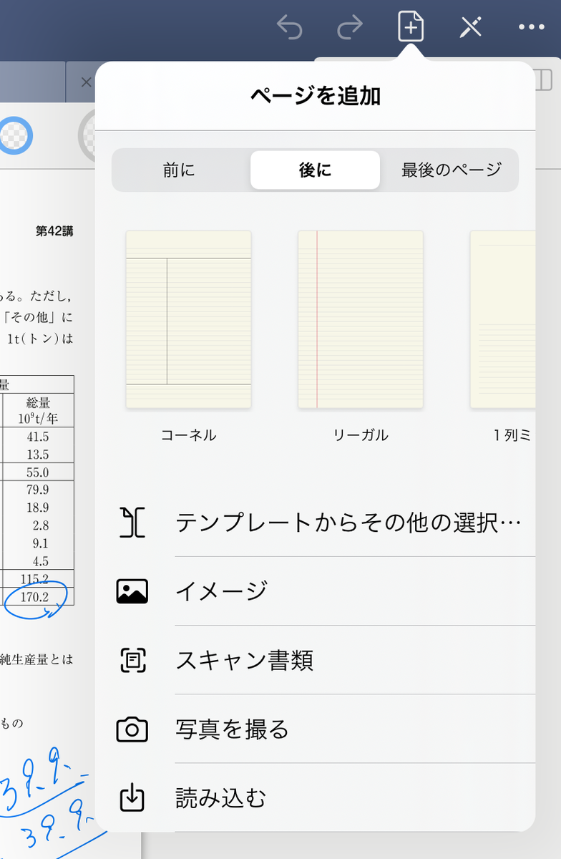Click the ページを追加 popup title

[x=315, y=96]
